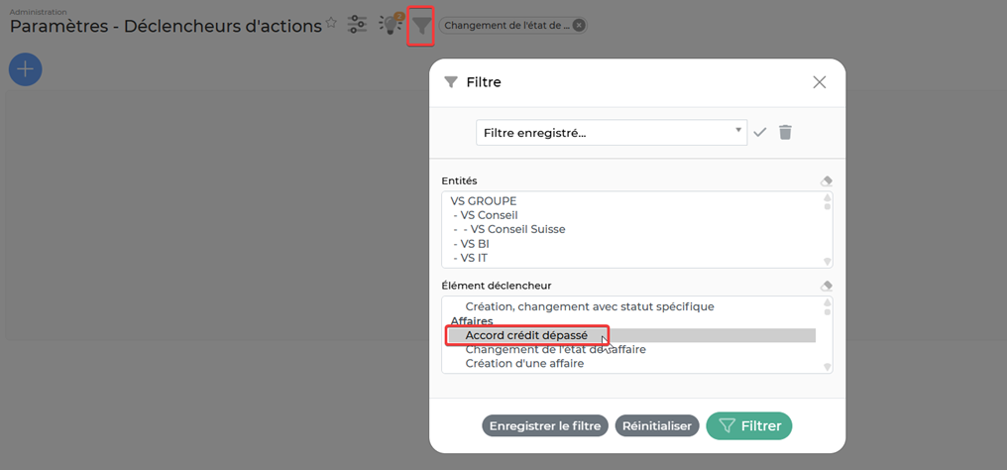The height and width of the screenshot is (470, 1007).
Task: Click 'Enregistrer le filtre' button
Action: [x=545, y=426]
